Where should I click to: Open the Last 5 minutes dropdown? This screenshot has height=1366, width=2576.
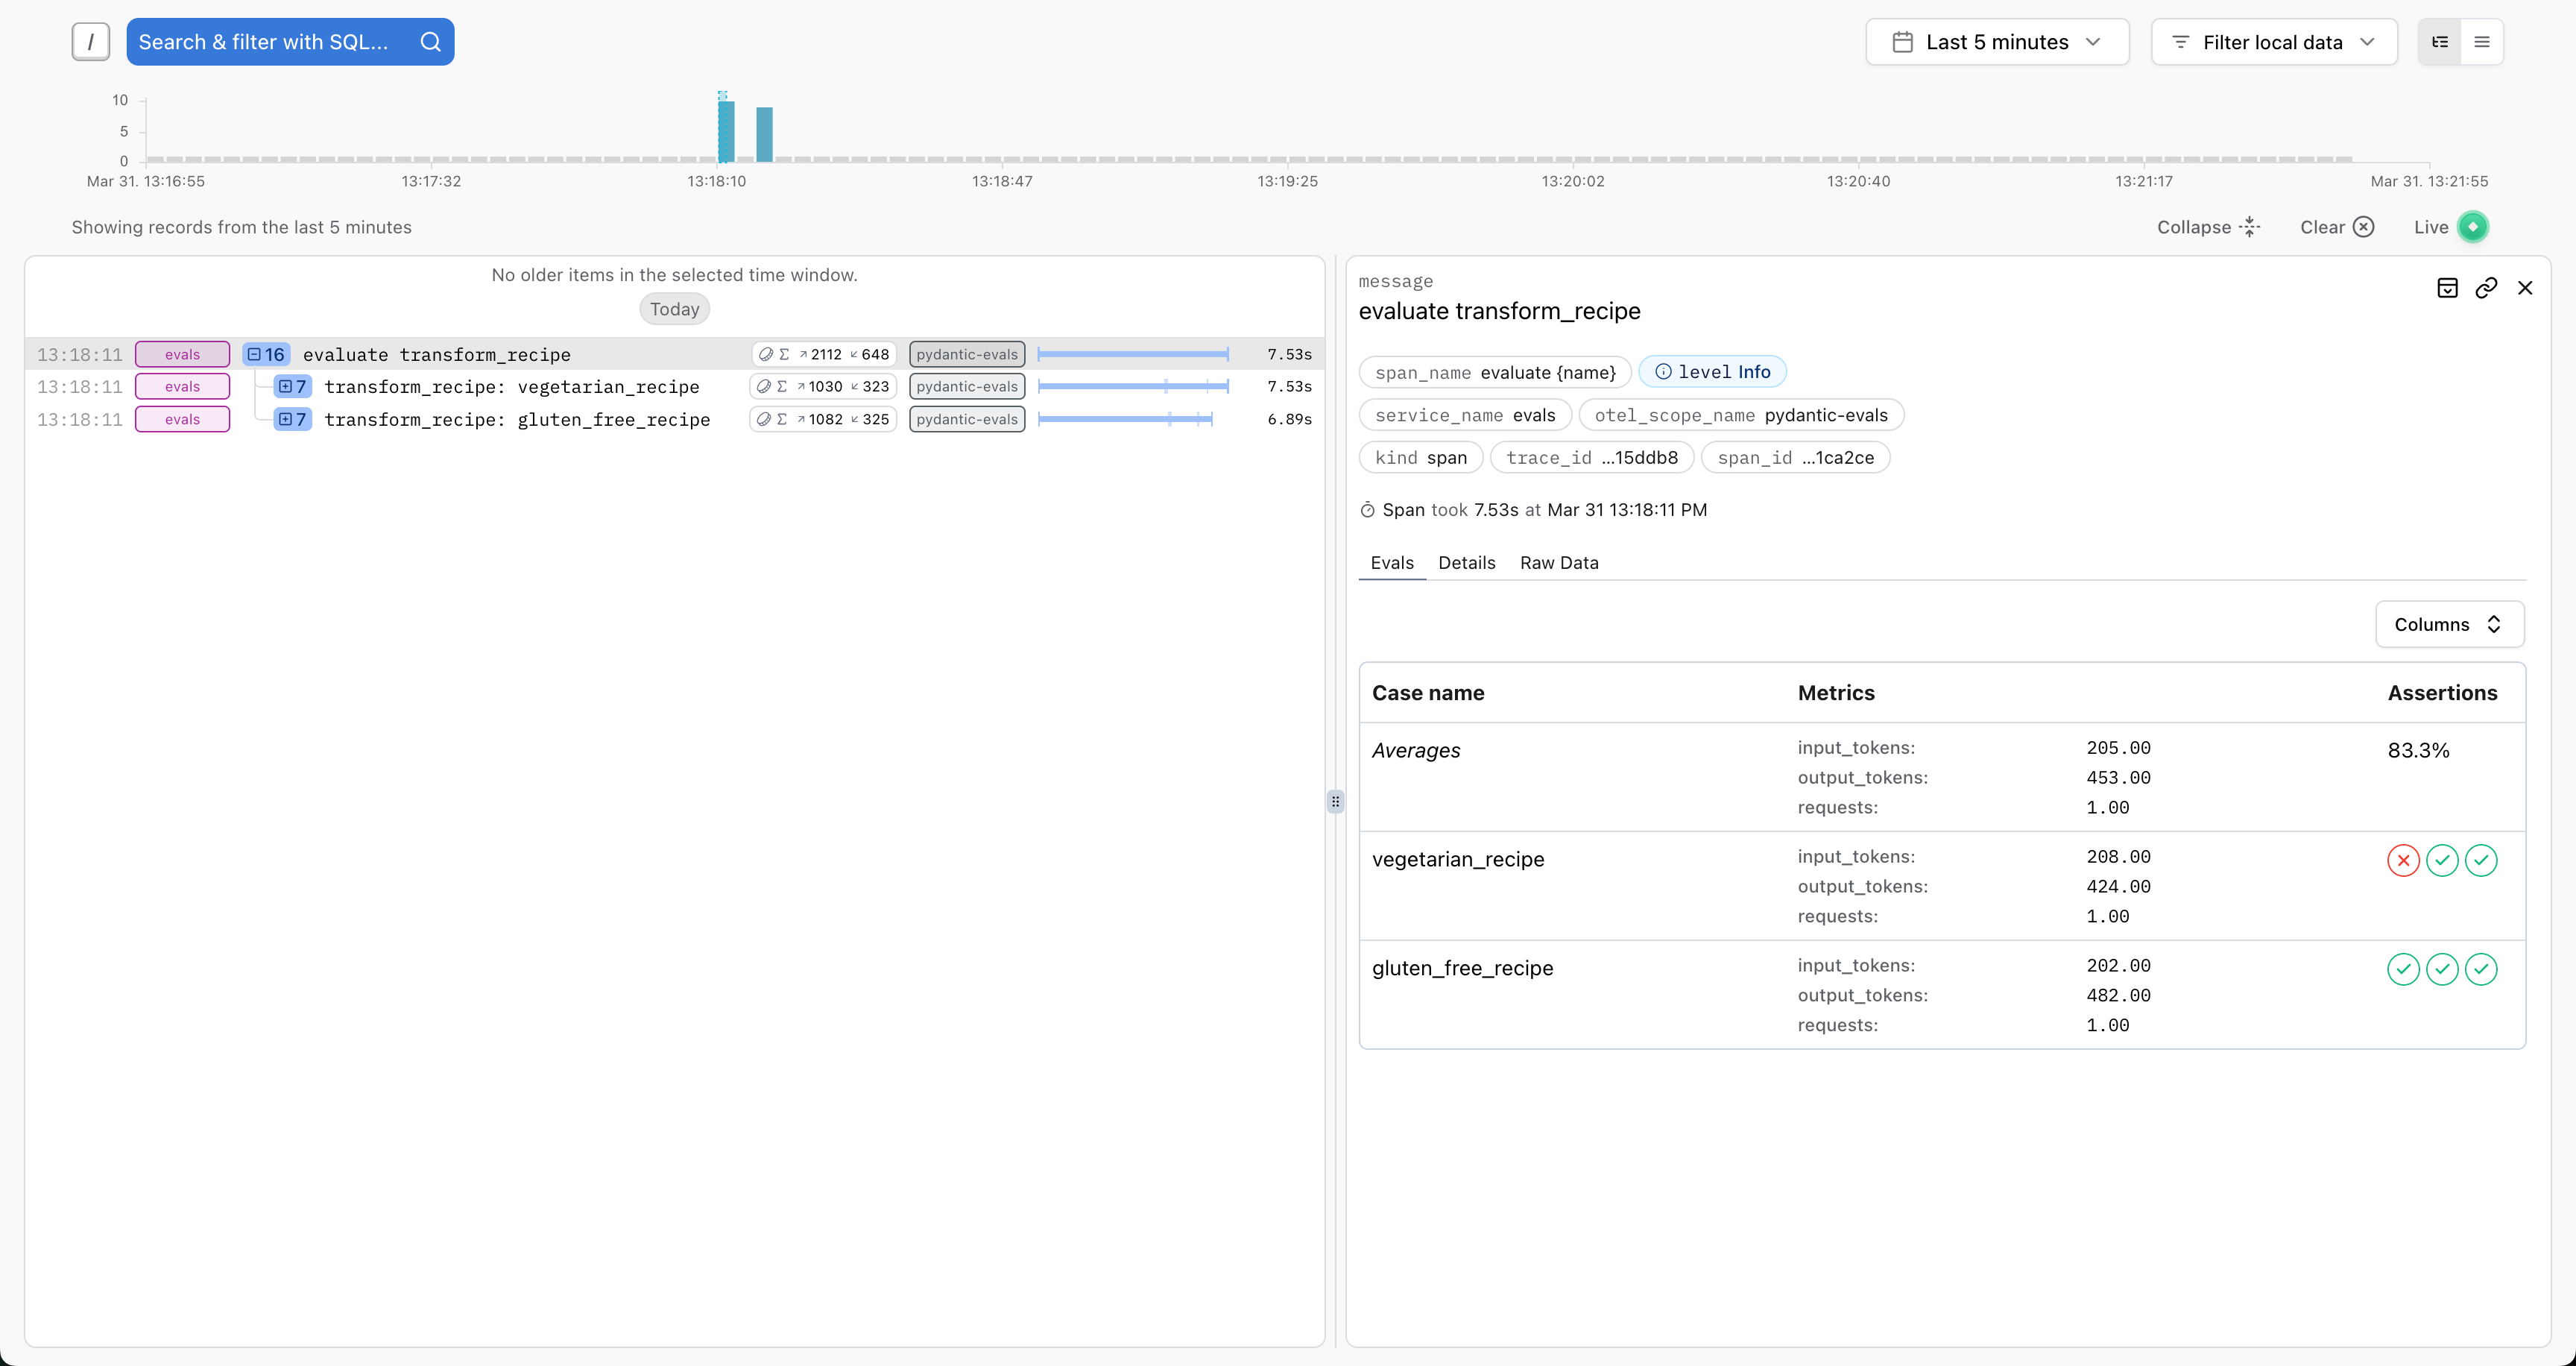[1997, 42]
